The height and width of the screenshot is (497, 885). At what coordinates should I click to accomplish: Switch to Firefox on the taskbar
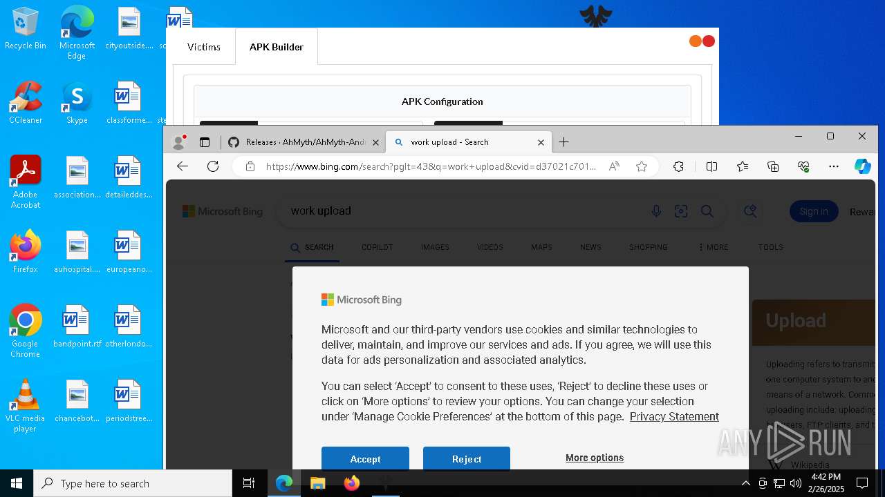(352, 483)
